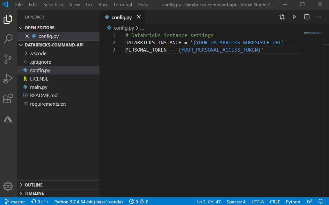Open the Explorer view in activity bar
The height and width of the screenshot is (205, 329).
click(8, 19)
